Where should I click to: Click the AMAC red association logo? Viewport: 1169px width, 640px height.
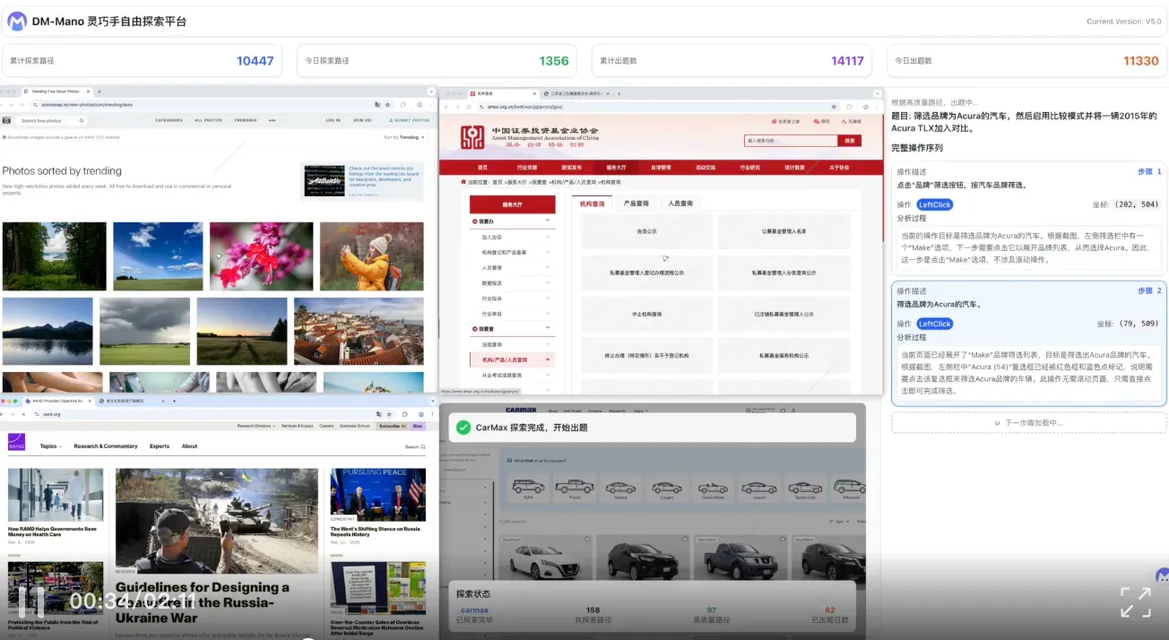(472, 137)
